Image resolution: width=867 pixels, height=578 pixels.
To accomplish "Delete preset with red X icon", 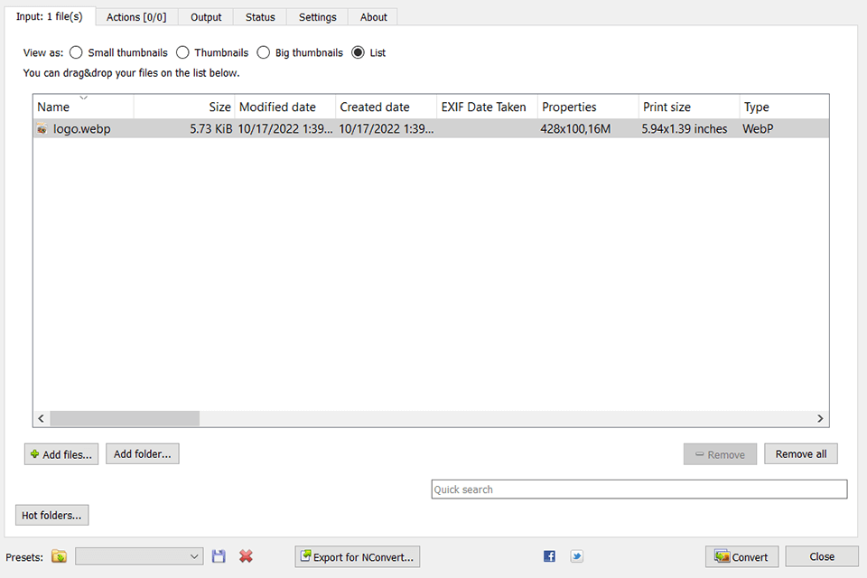I will (x=246, y=556).
